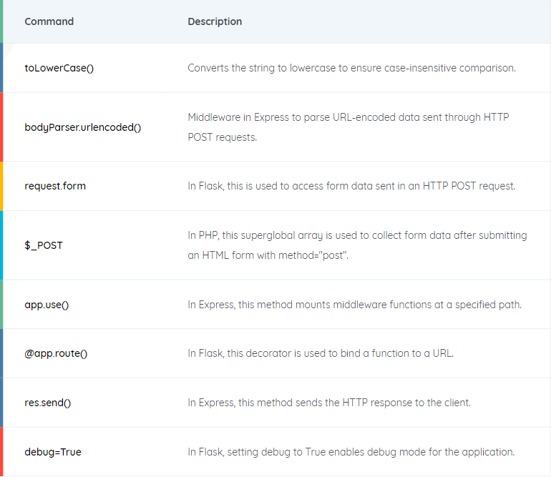Viewport: 551px width, 477px height.
Task: Click the Description column header
Action: point(215,21)
